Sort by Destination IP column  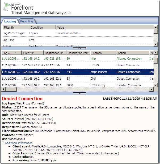(55, 53)
